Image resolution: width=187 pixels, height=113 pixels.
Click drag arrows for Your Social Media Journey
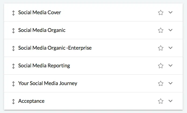(x=13, y=83)
